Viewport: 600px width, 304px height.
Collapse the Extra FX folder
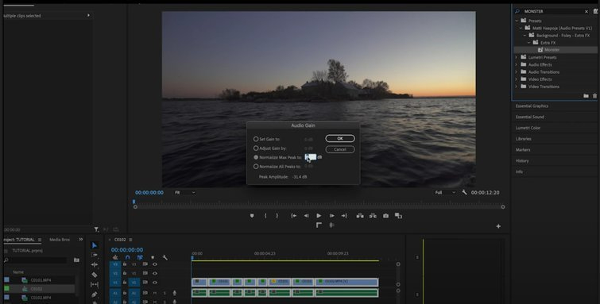click(x=529, y=42)
